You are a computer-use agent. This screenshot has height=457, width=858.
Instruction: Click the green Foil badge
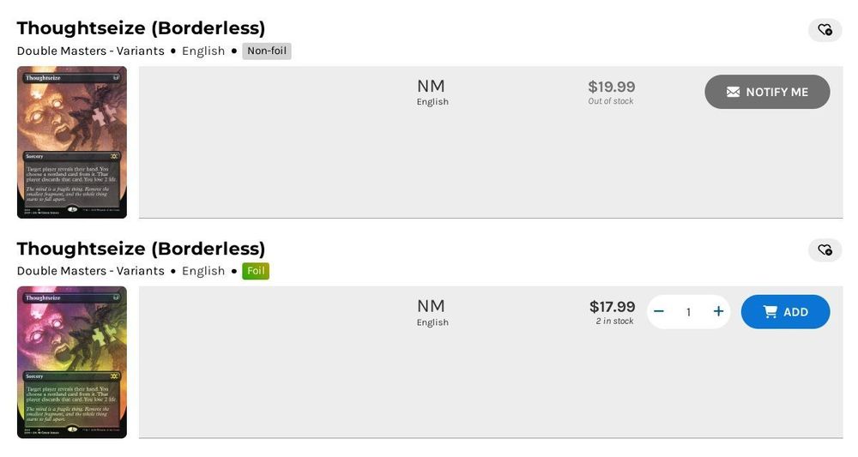coord(256,271)
